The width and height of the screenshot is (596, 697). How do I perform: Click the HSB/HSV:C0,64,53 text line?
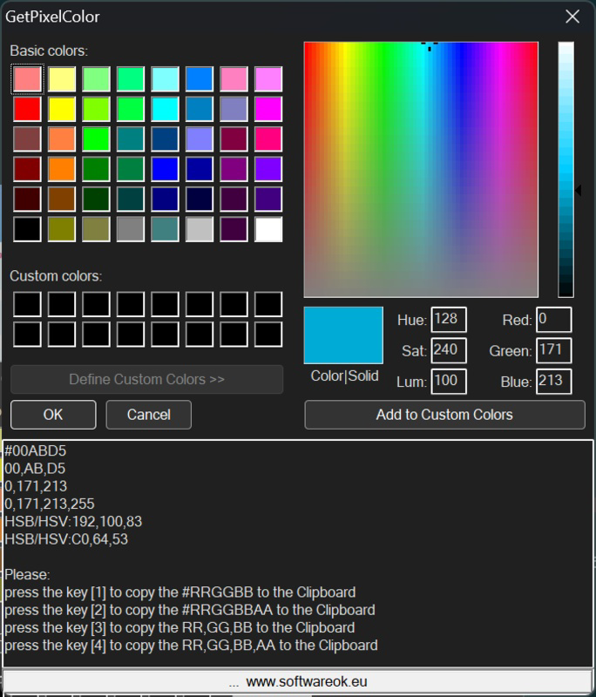point(66,539)
